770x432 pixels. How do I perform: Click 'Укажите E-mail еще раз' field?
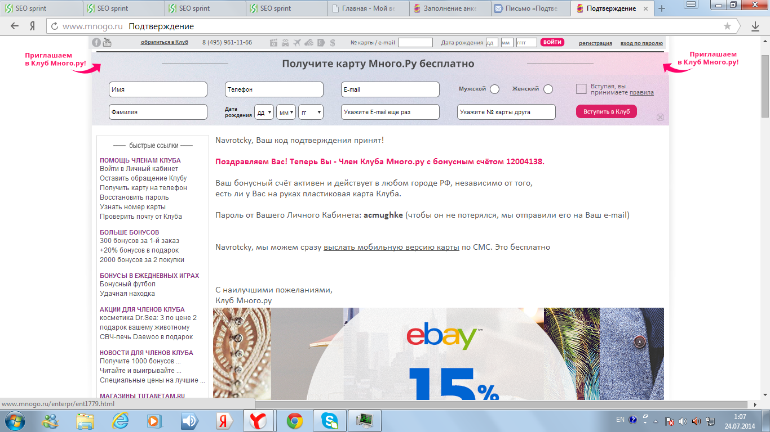[x=390, y=112]
